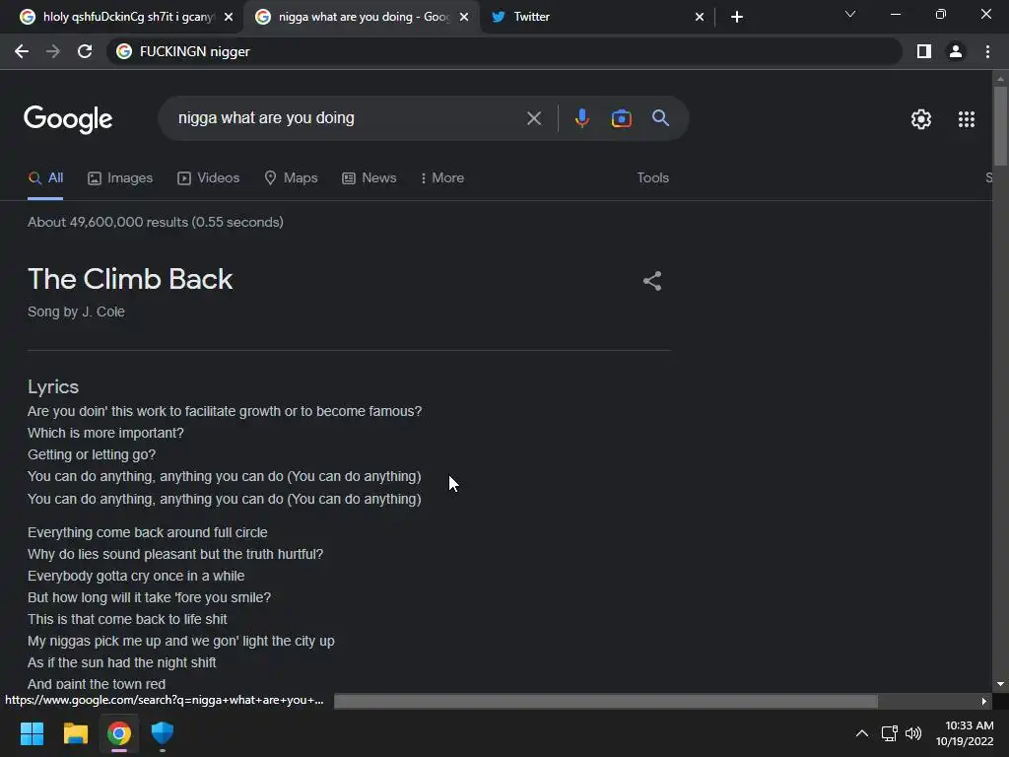This screenshot has height=757, width=1009.
Task: Click lyric 'As if the sun had the night shift'
Action: (x=121, y=662)
